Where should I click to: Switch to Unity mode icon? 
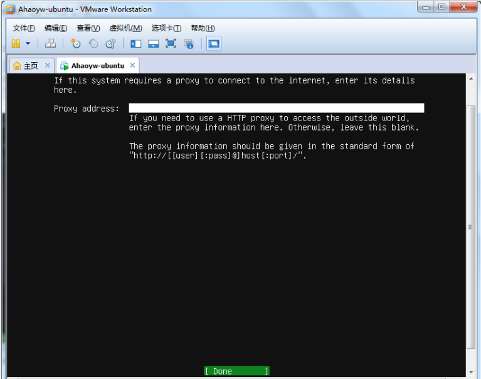pos(188,43)
